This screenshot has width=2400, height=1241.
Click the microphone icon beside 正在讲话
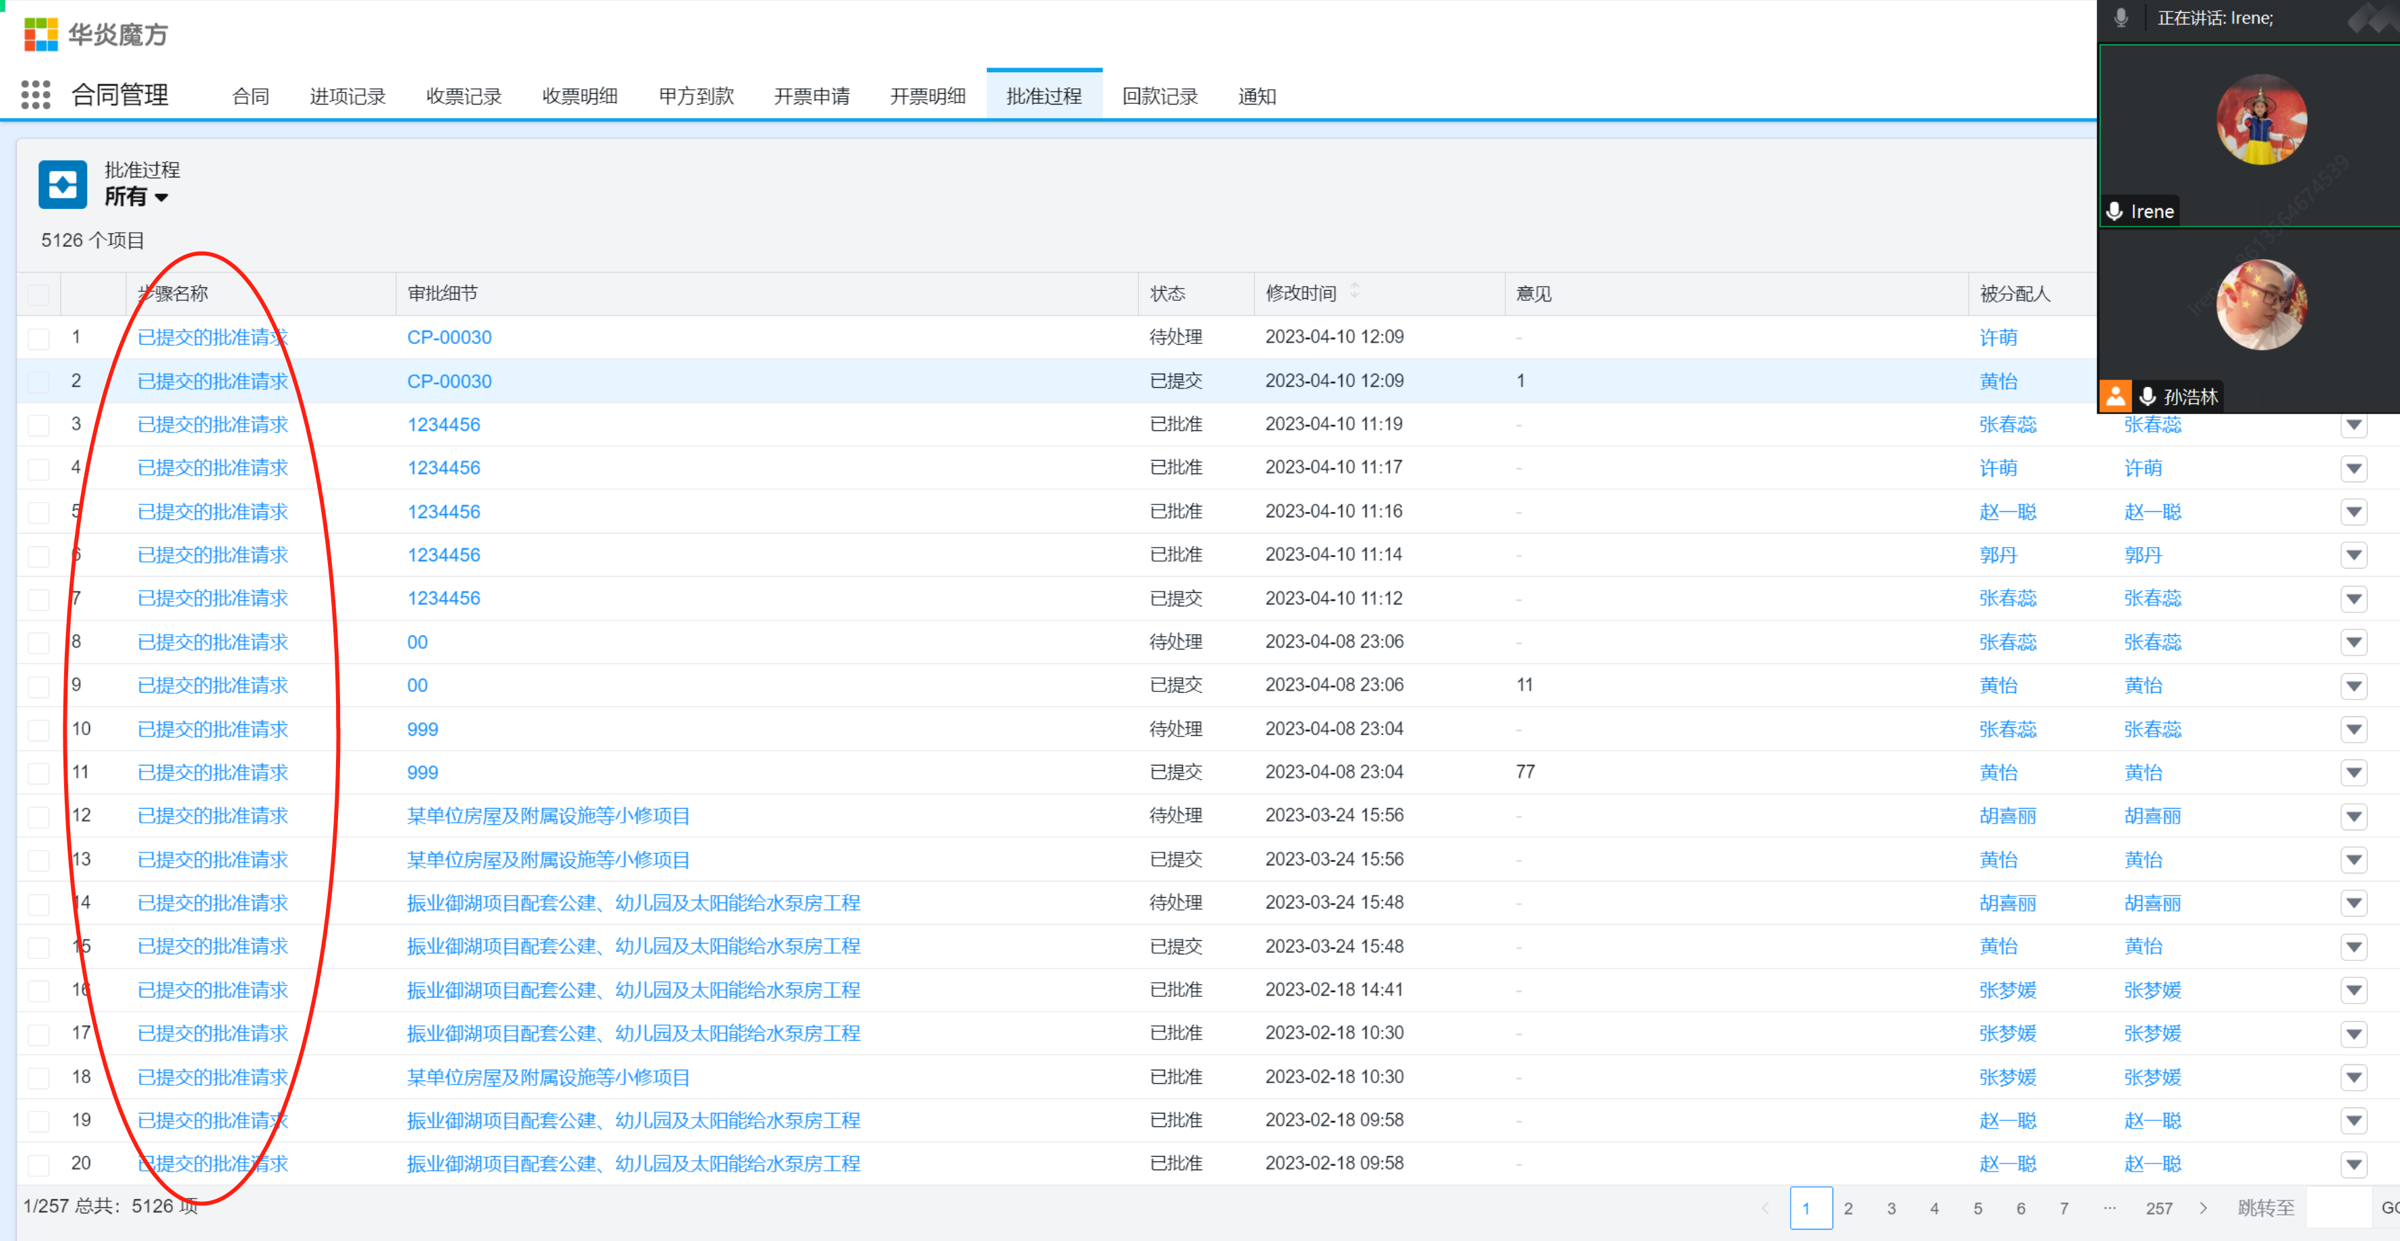pos(2121,18)
